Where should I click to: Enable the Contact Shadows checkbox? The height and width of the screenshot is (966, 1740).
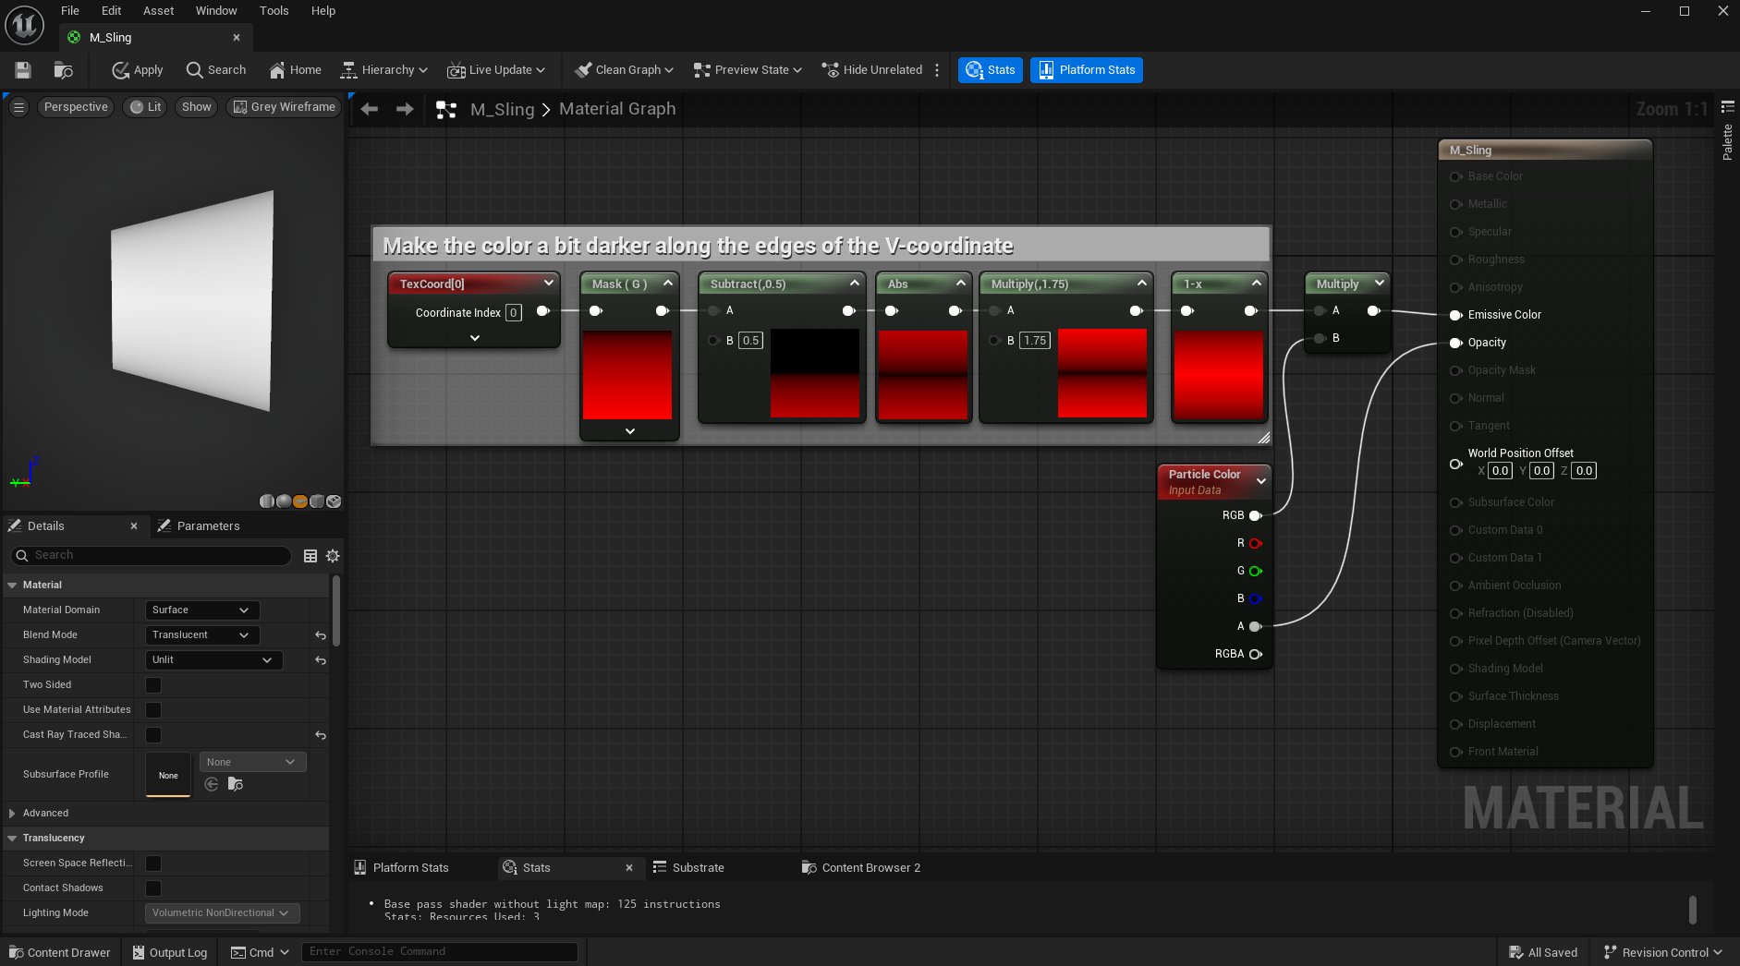tap(153, 888)
